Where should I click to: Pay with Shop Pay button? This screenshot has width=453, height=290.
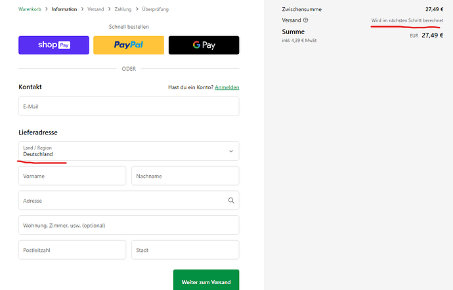tap(54, 45)
